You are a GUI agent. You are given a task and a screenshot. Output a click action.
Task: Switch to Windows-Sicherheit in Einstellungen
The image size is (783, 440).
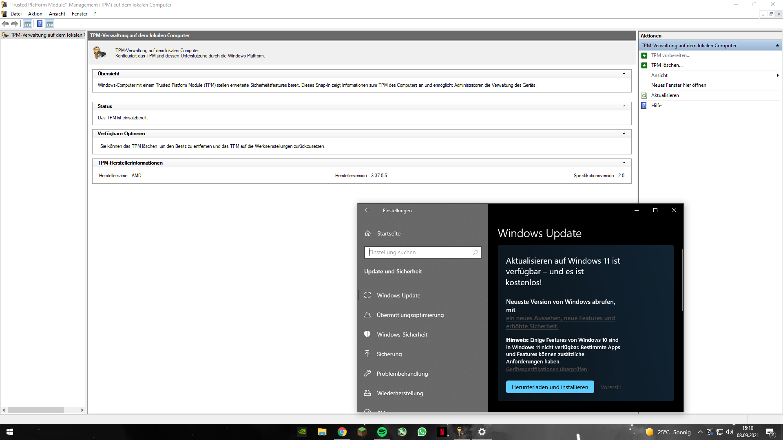click(x=402, y=334)
